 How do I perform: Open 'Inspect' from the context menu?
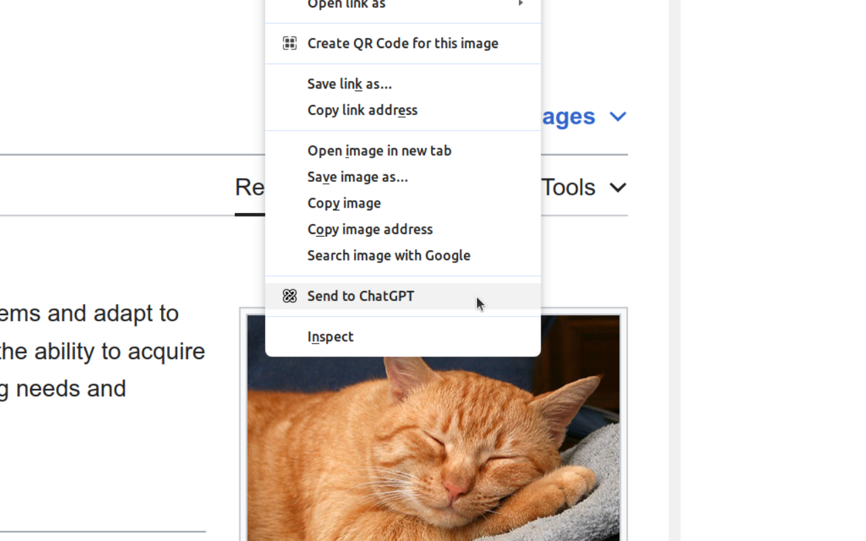(x=330, y=337)
